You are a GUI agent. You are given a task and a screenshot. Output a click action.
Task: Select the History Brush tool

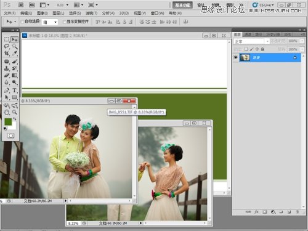click(x=14, y=68)
